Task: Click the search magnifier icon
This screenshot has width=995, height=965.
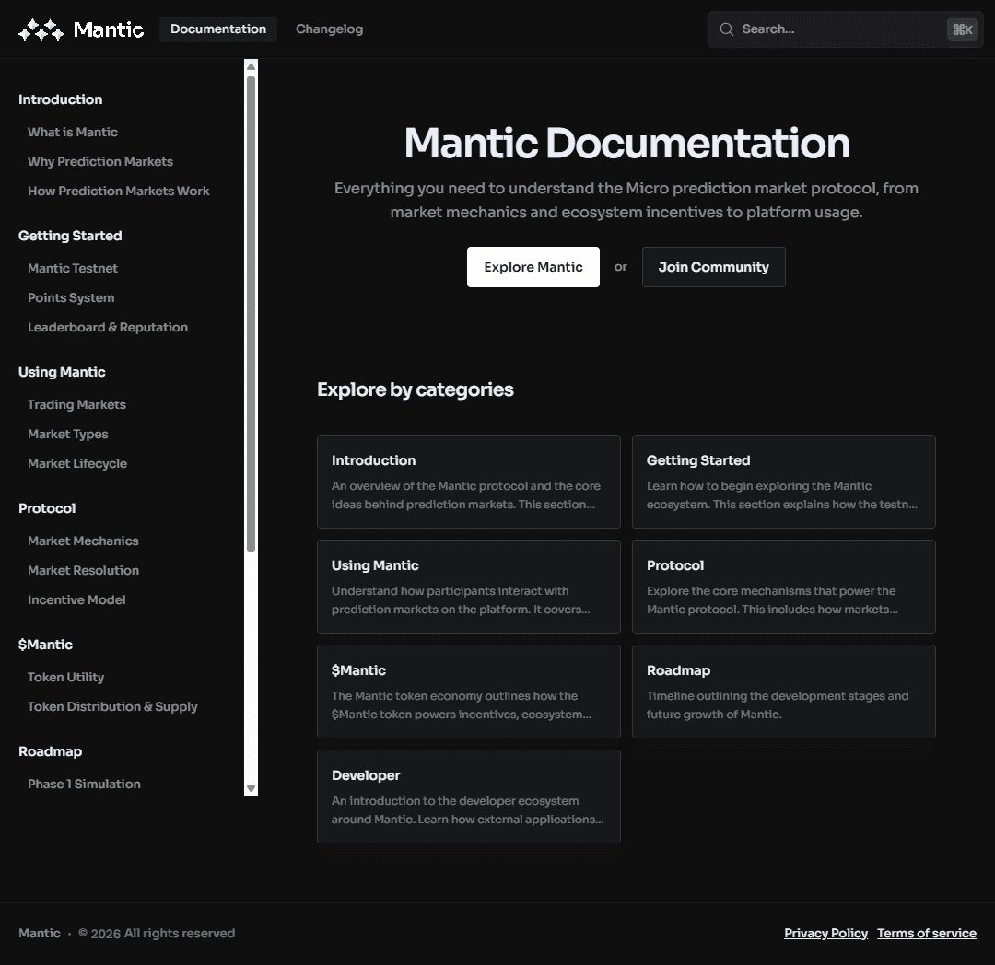Action: tap(727, 29)
